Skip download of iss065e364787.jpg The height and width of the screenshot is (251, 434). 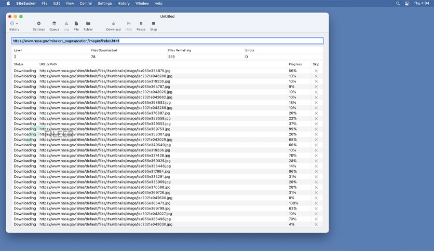[x=316, y=87]
